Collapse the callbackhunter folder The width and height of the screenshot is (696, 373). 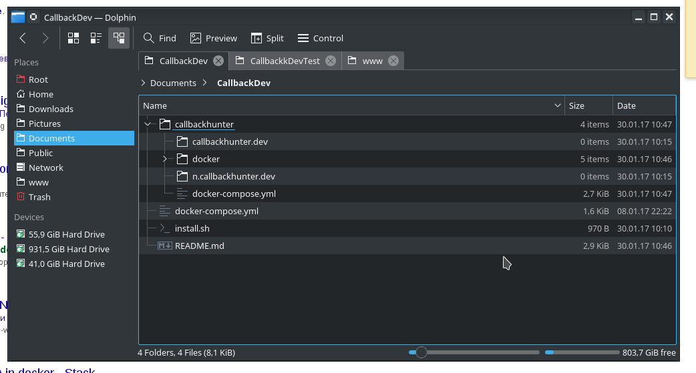click(148, 124)
